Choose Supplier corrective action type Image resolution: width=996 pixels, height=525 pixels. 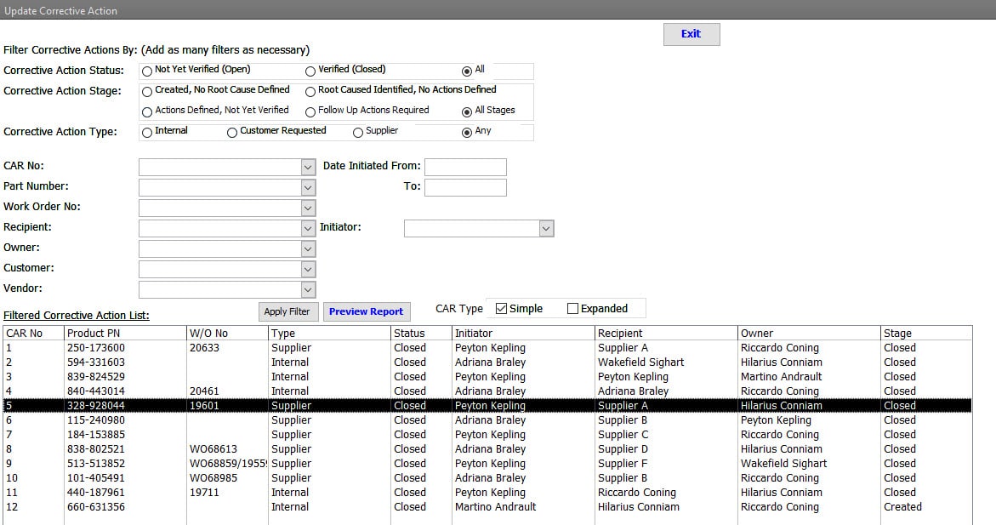(357, 132)
